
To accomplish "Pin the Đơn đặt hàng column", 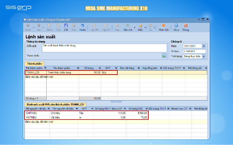I will [139, 68].
